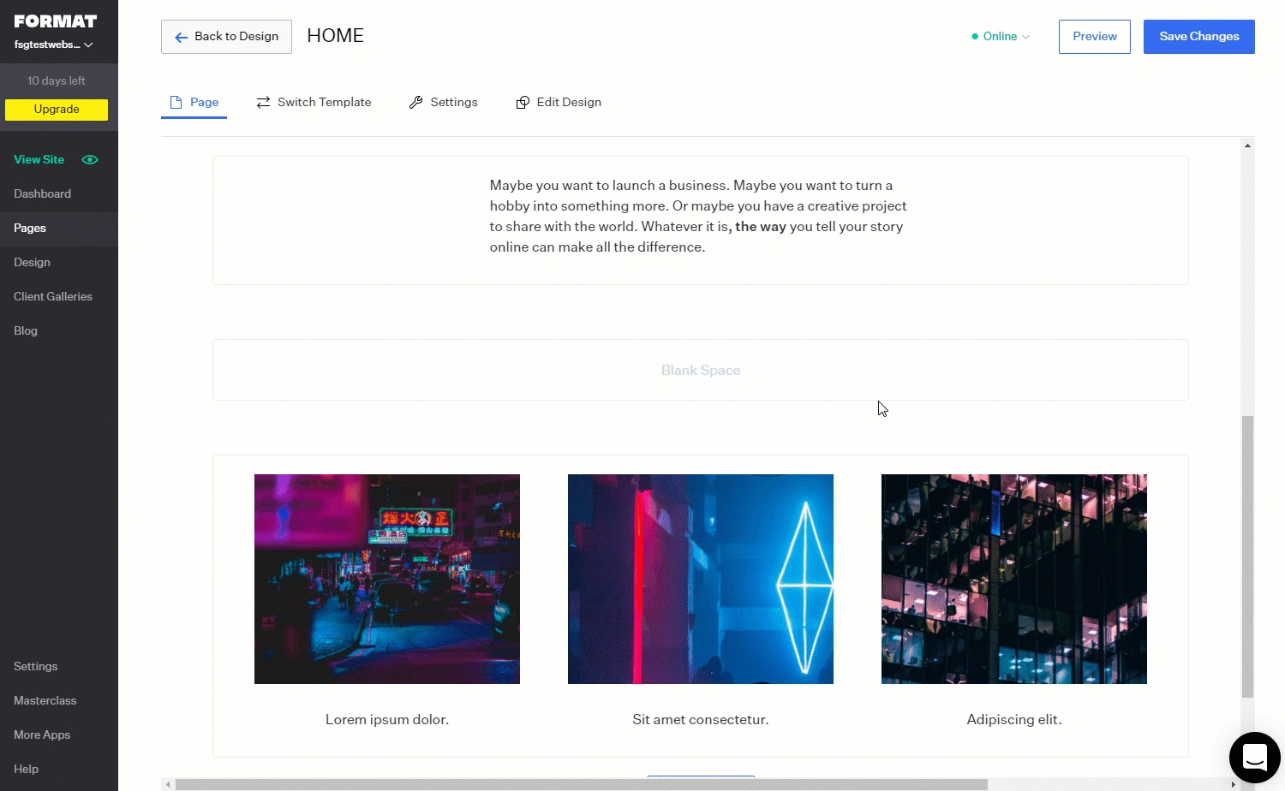The width and height of the screenshot is (1285, 791).
Task: Click the vertical scrollbar up arrow
Action: [1247, 145]
